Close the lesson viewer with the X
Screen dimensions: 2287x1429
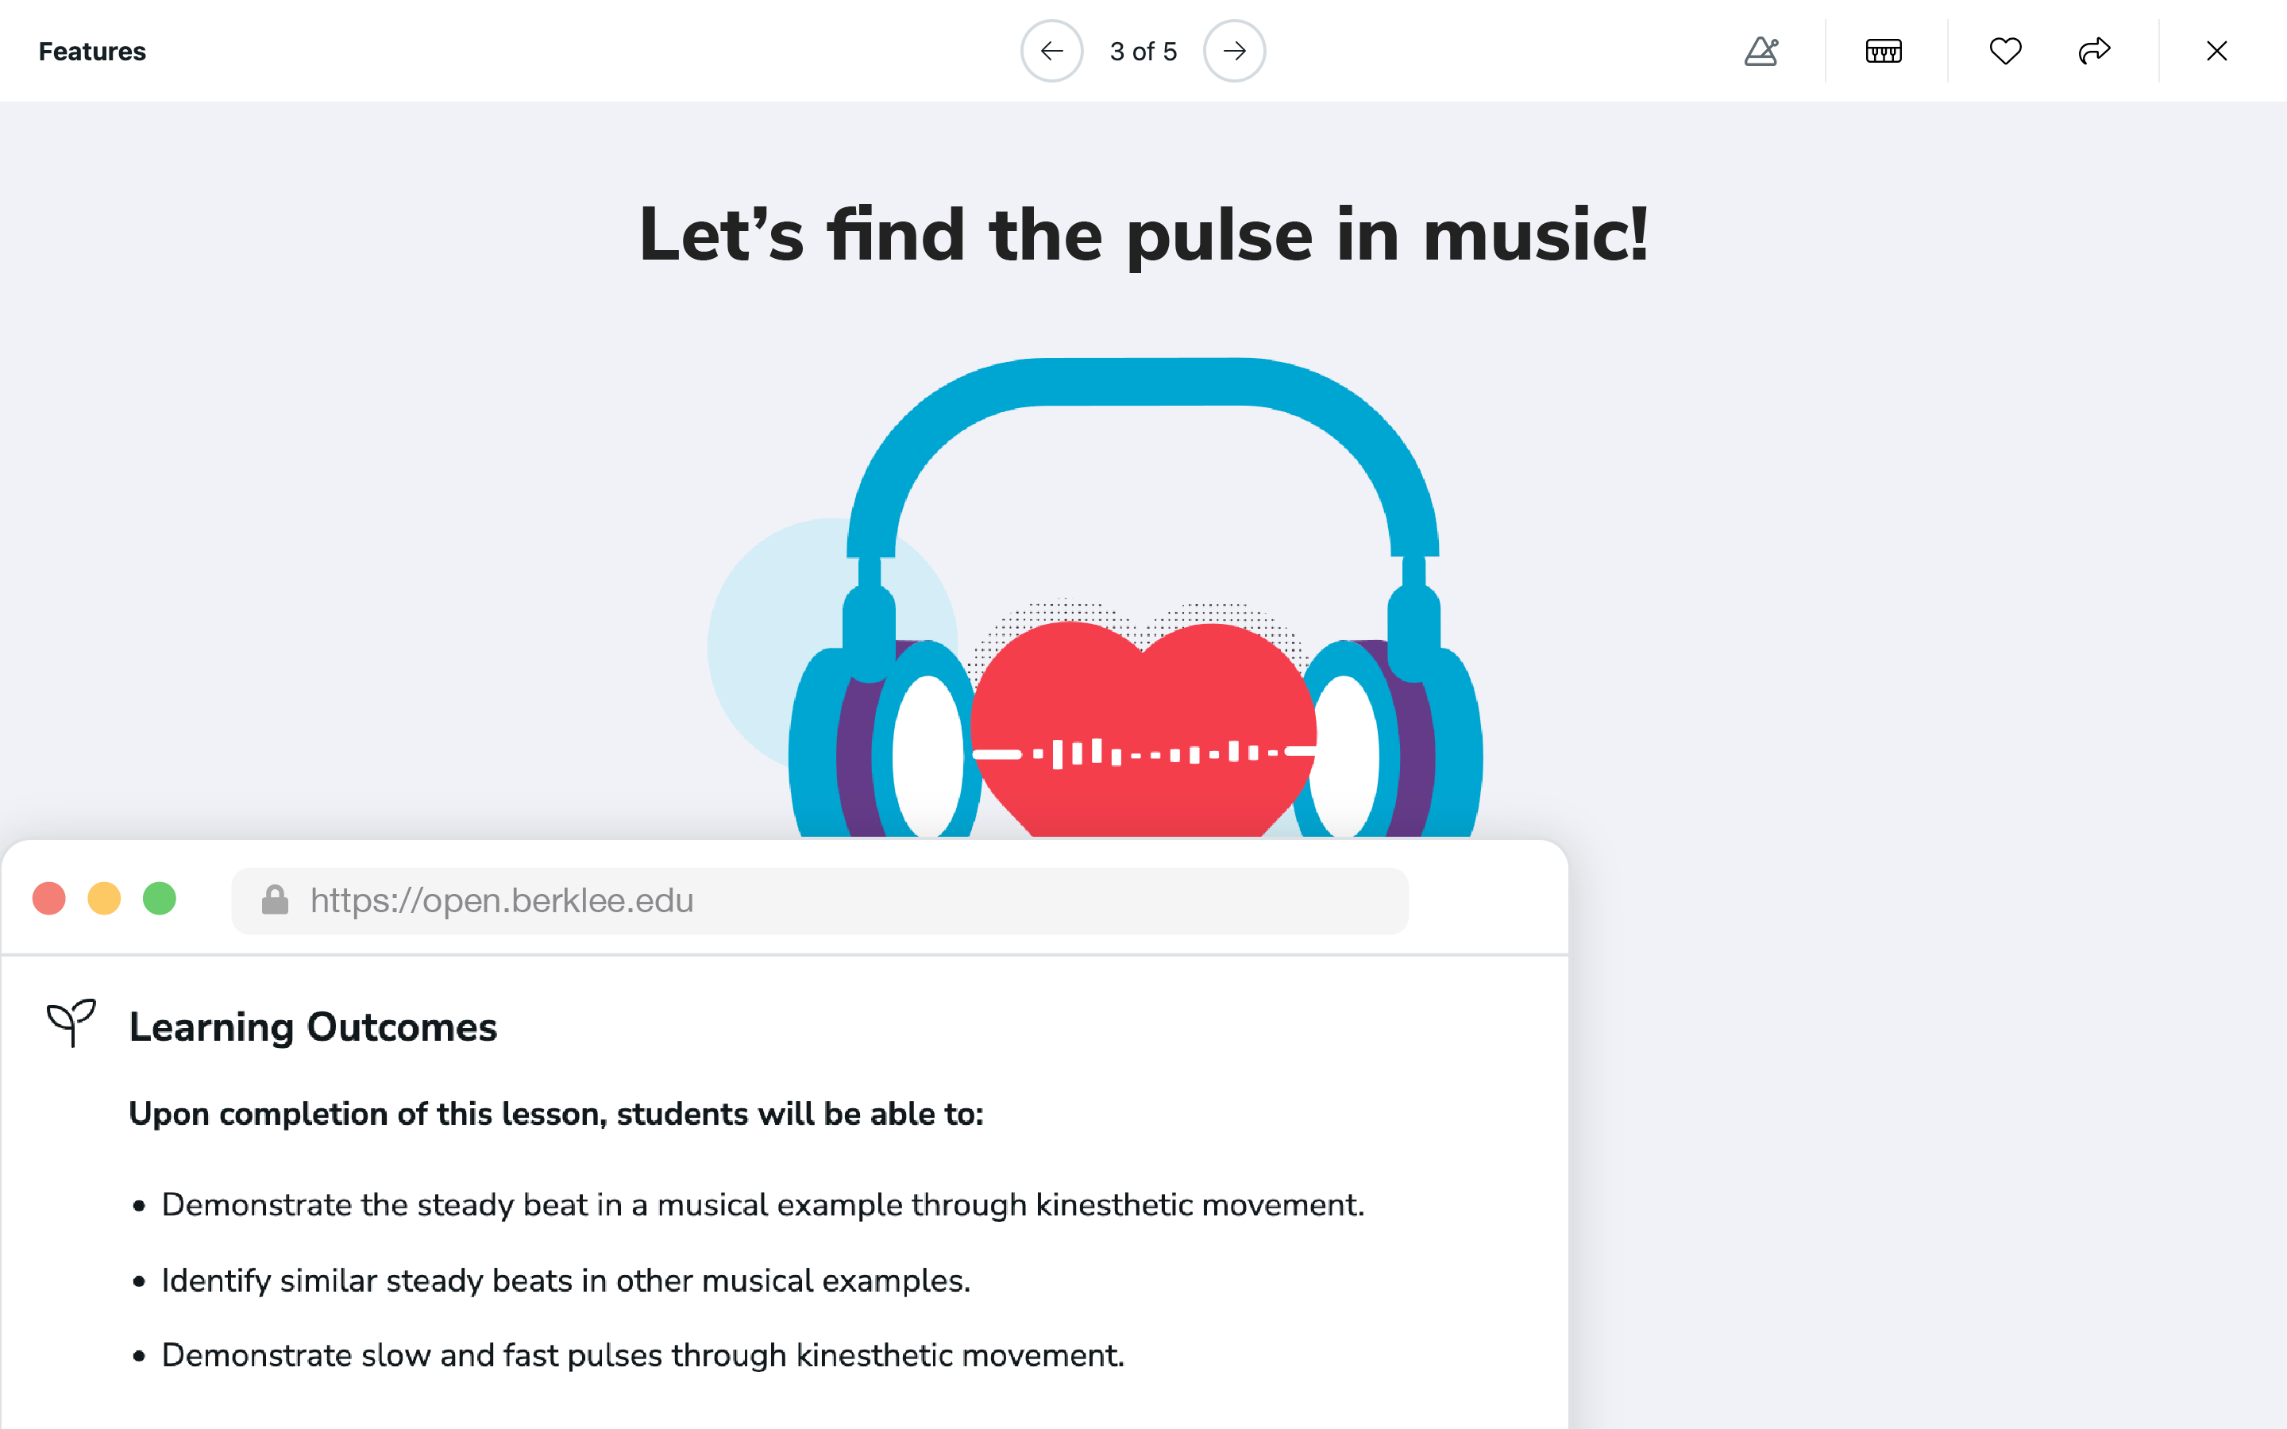click(2216, 51)
